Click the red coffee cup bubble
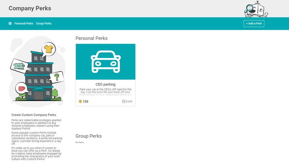Screen dimensions: 289x168 point(22,89)
